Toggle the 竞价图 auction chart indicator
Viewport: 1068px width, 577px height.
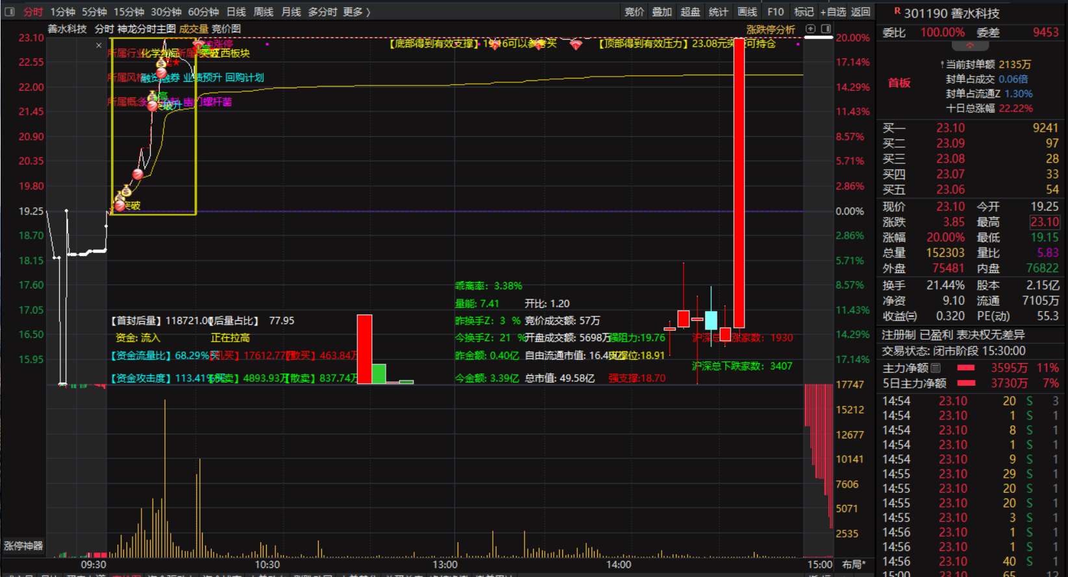[x=226, y=29]
